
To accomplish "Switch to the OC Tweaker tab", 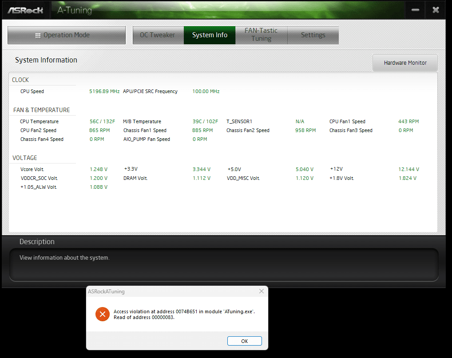I will pyautogui.click(x=158, y=35).
